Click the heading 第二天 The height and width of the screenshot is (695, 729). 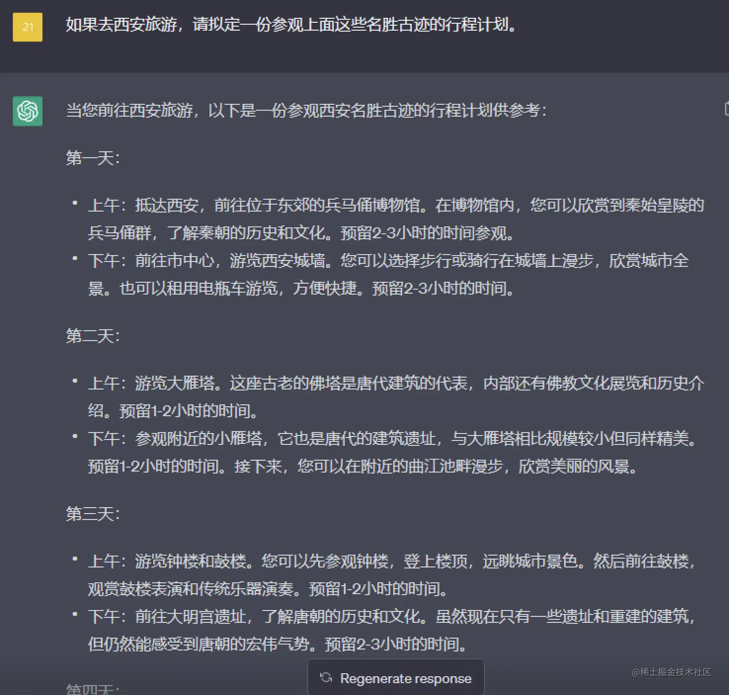pos(93,336)
